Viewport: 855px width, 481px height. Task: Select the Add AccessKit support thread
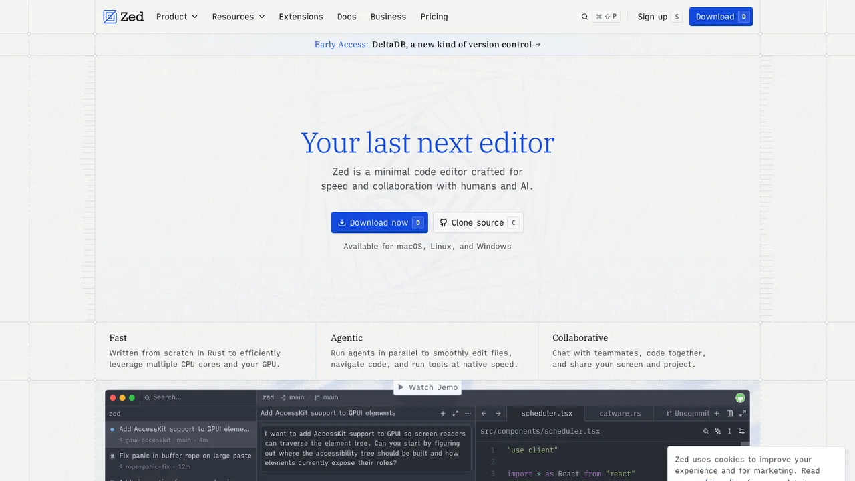181,434
